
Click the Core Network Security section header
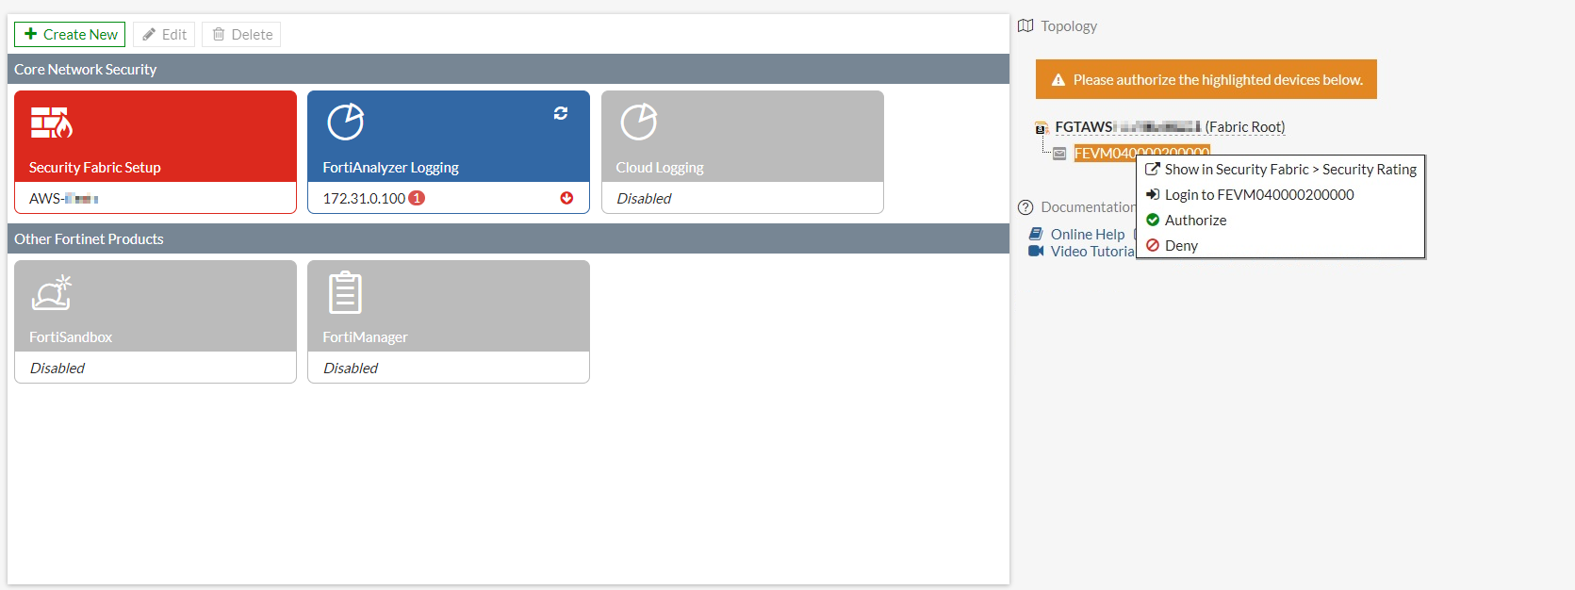pyautogui.click(x=508, y=69)
